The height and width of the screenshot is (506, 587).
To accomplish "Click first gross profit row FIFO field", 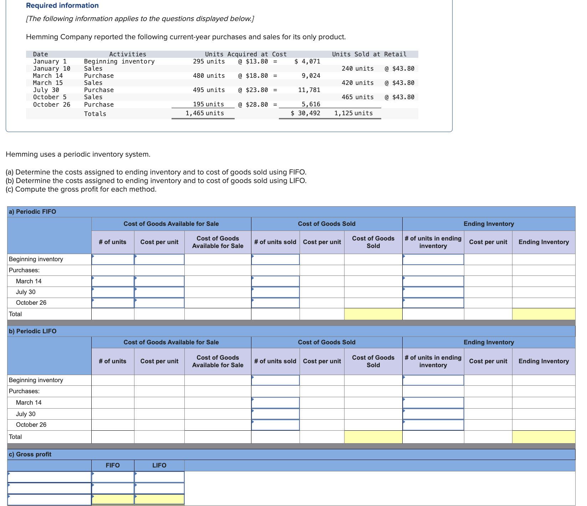I will [113, 477].
